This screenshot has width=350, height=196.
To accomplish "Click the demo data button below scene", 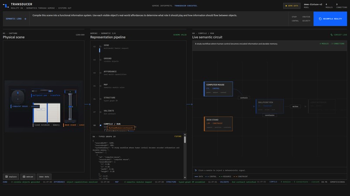I will [44, 177].
